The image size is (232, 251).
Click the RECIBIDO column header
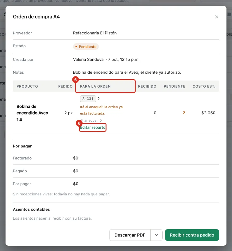[x=147, y=86]
